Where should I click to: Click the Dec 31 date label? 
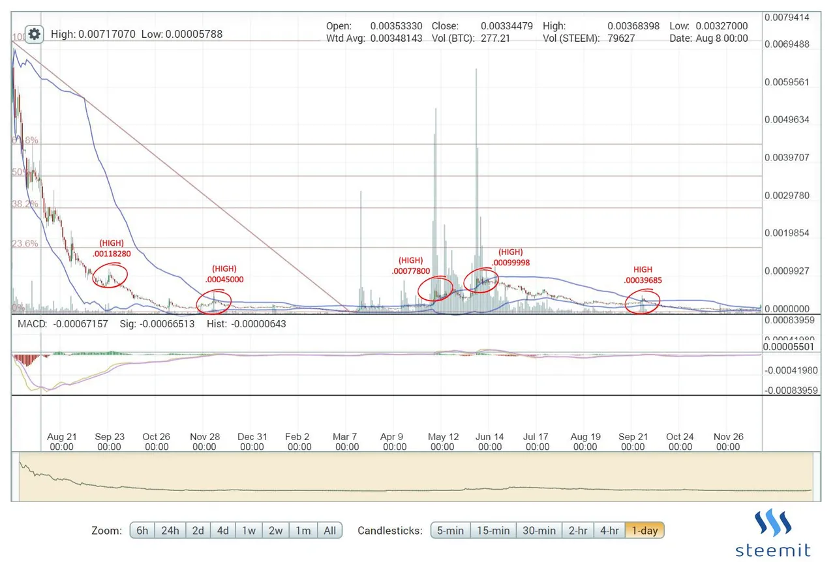pos(252,441)
